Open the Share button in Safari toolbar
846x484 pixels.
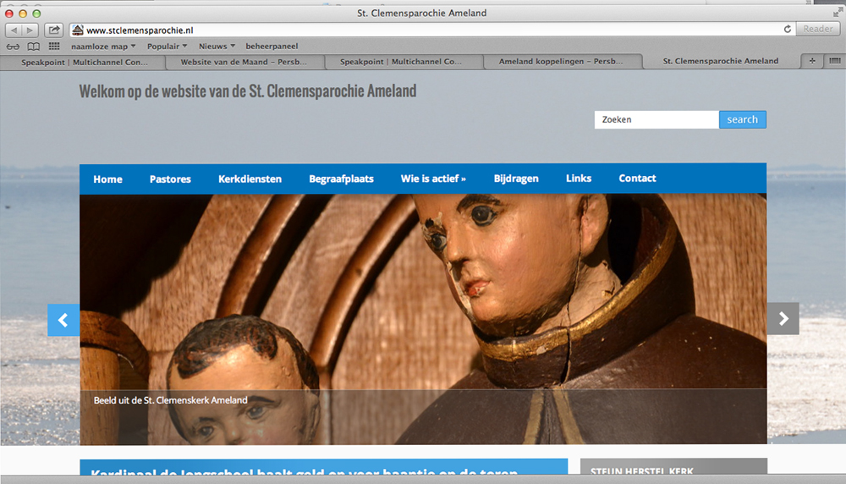point(54,30)
